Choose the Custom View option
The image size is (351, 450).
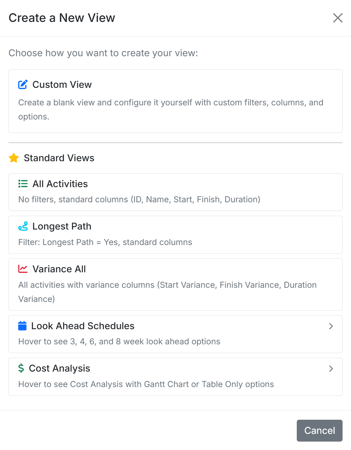click(x=175, y=101)
